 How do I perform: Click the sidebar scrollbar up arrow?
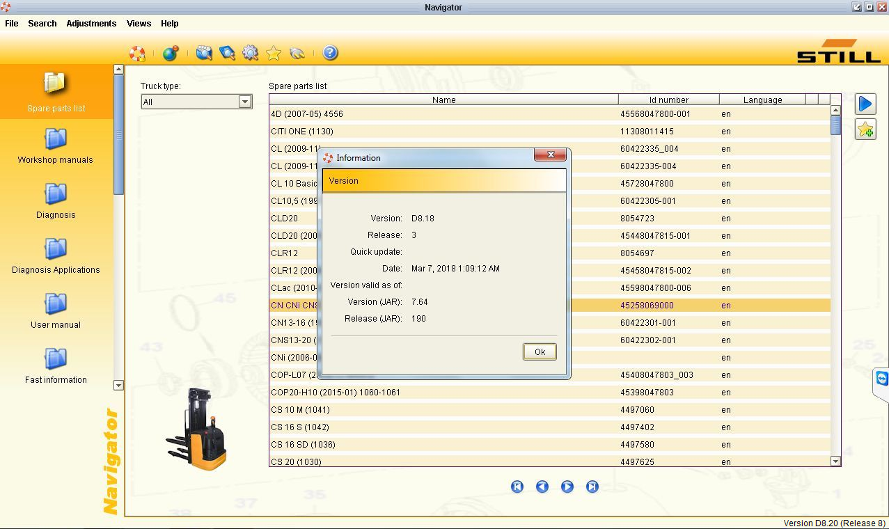coord(118,70)
